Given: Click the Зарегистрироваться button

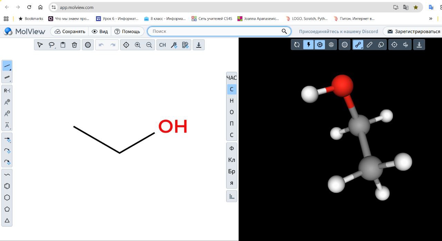Looking at the screenshot, I should (x=414, y=31).
